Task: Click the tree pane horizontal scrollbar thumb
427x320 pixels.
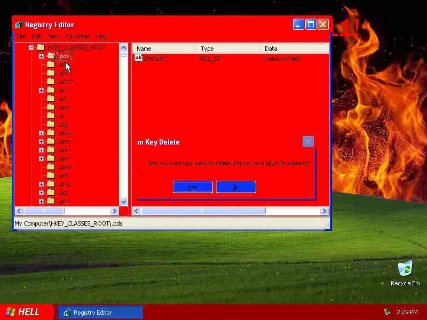Action: click(x=44, y=211)
